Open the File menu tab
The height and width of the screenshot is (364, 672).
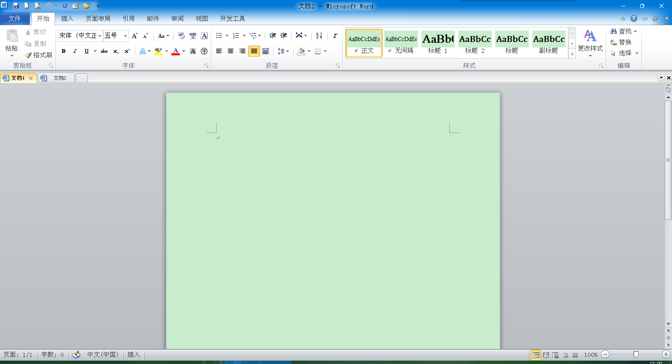(x=15, y=18)
